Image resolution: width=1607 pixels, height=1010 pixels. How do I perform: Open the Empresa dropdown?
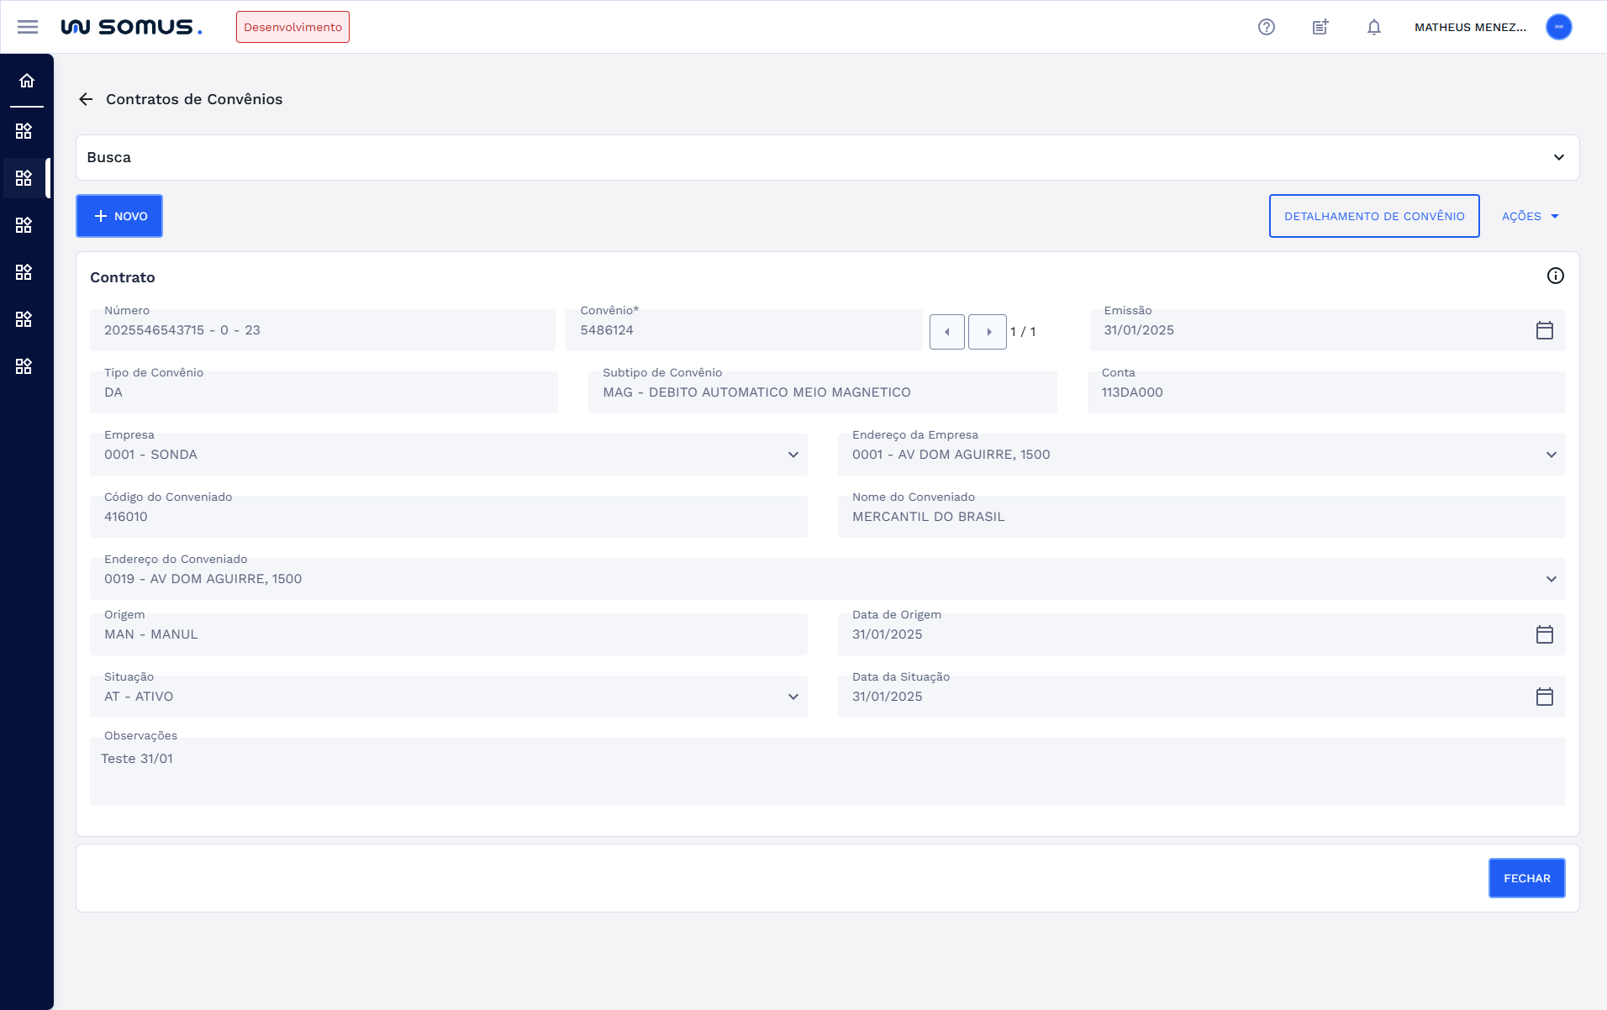pyautogui.click(x=793, y=455)
